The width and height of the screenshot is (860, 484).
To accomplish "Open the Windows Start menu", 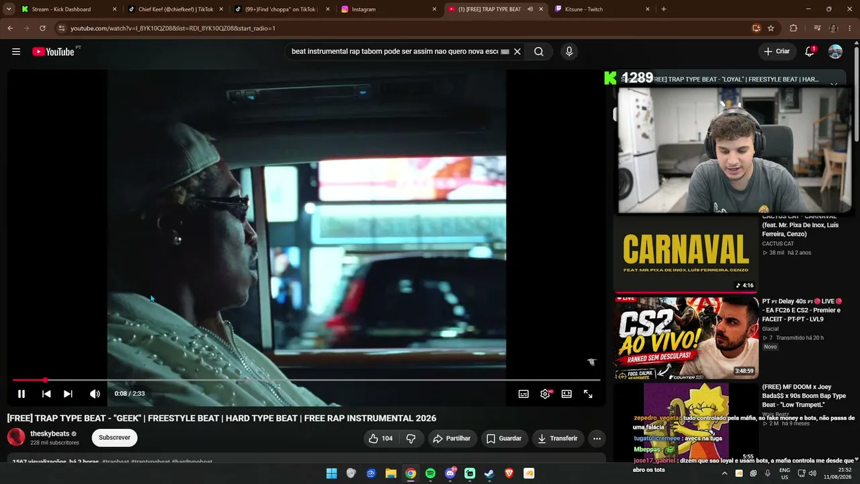I will click(331, 473).
